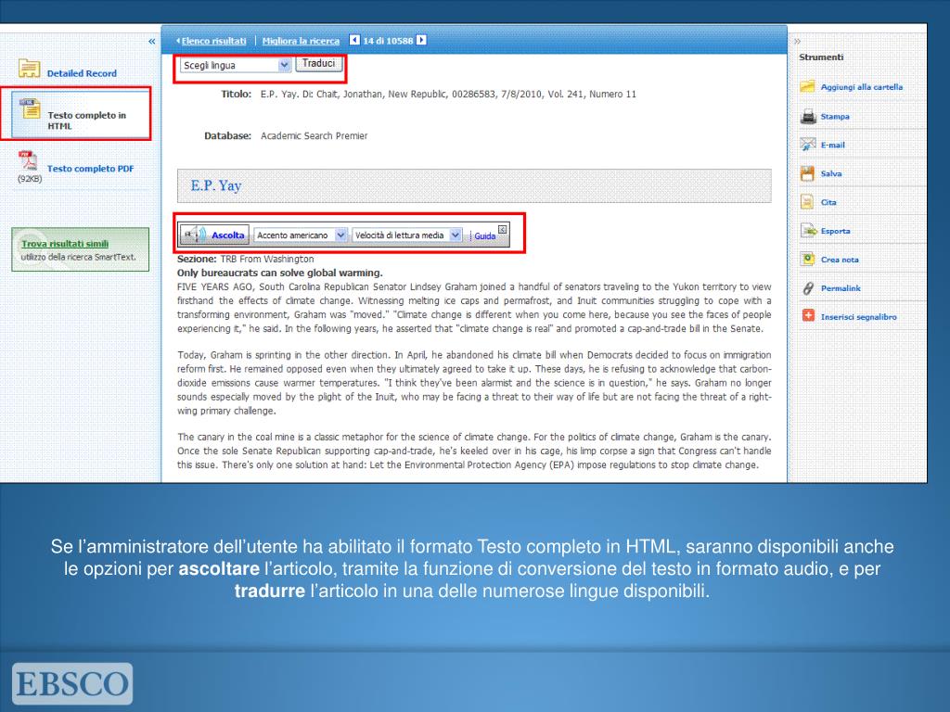
Task: Go back to Elenco risultati
Action: click(x=213, y=41)
